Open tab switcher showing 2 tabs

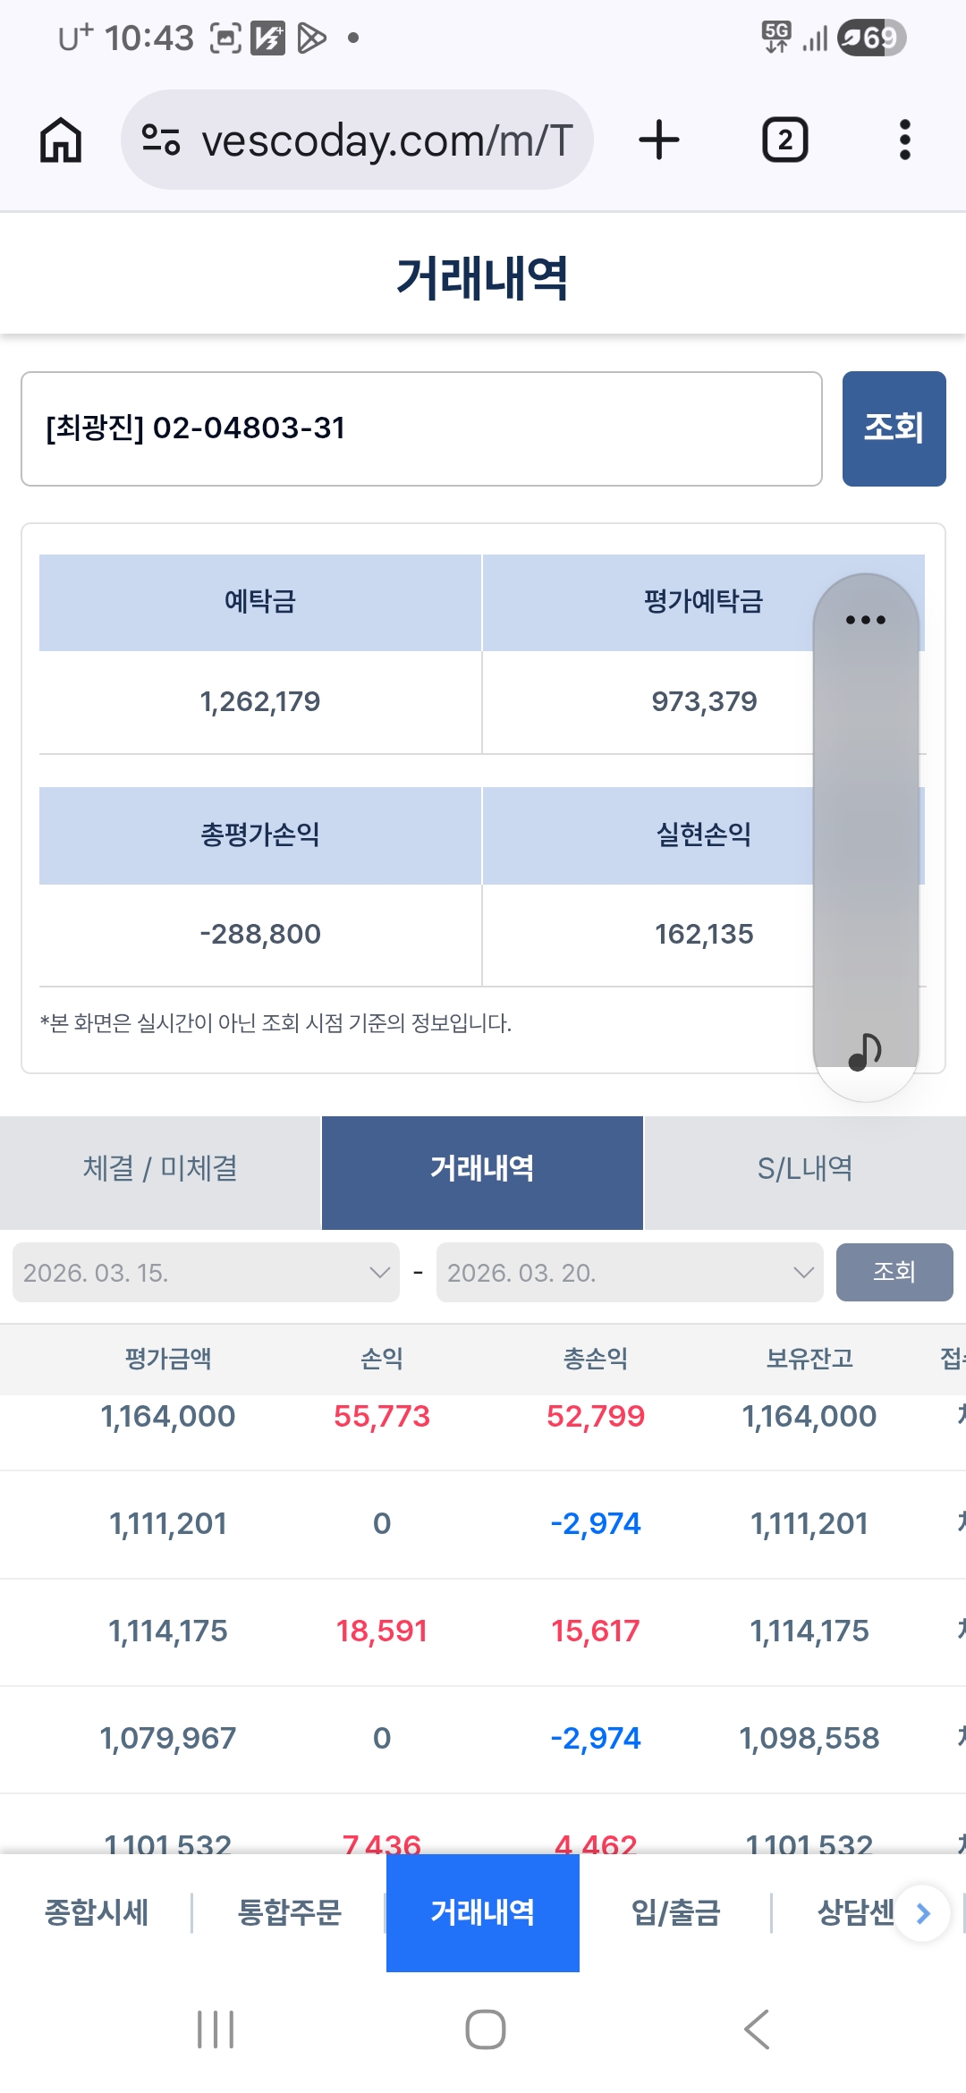coord(784,140)
